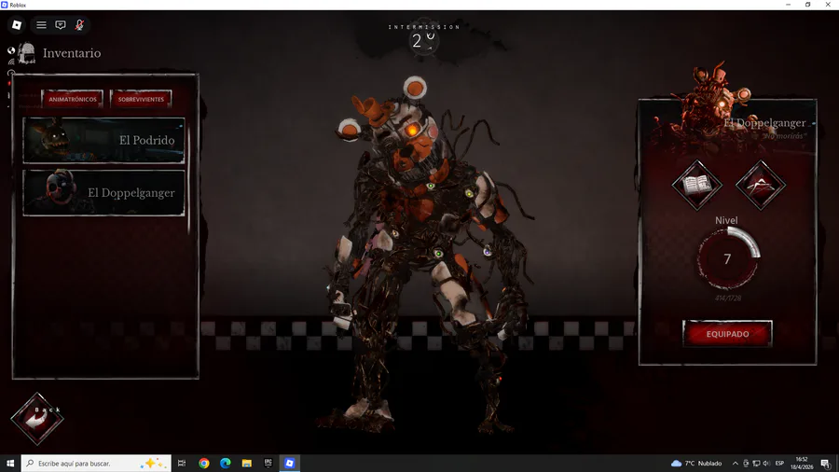Viewport: 839px width, 472px height.
Task: Click the globe icon beside Inventario
Action: [x=11, y=50]
